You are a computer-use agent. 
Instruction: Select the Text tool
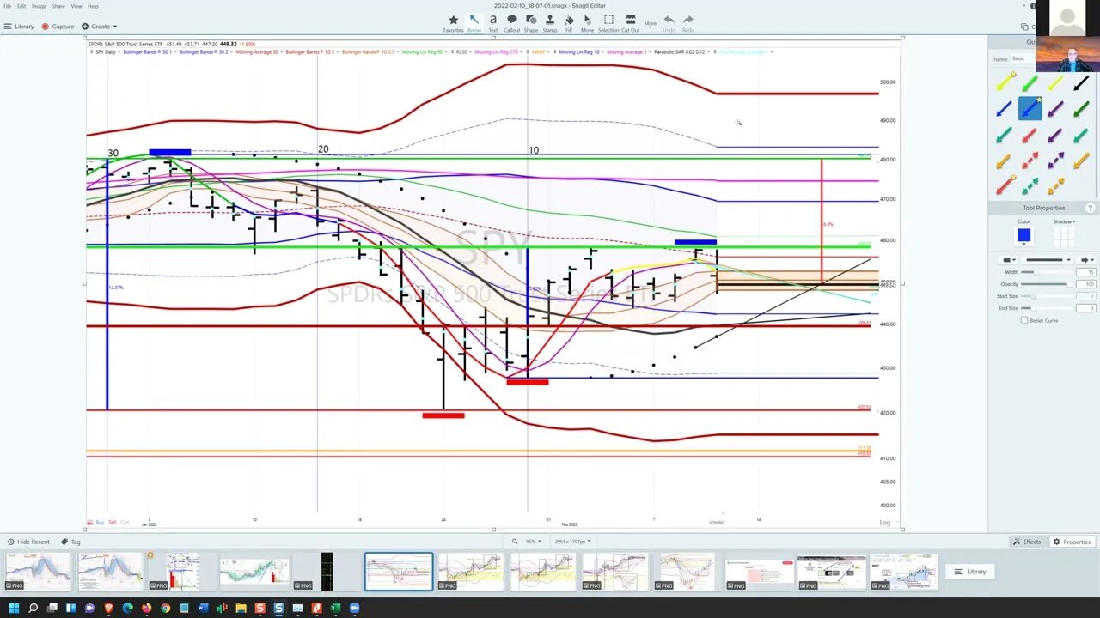tap(493, 23)
